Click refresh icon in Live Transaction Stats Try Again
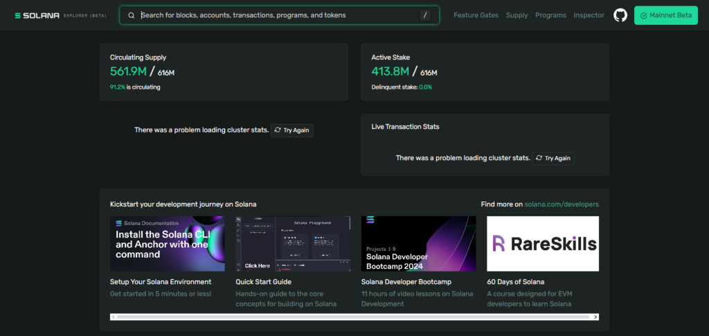This screenshot has width=709, height=336. (539, 158)
